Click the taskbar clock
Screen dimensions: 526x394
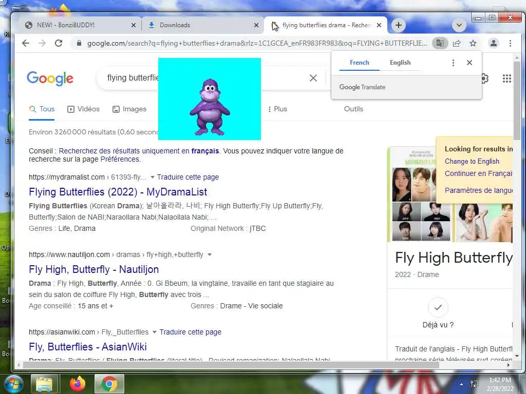click(500, 384)
